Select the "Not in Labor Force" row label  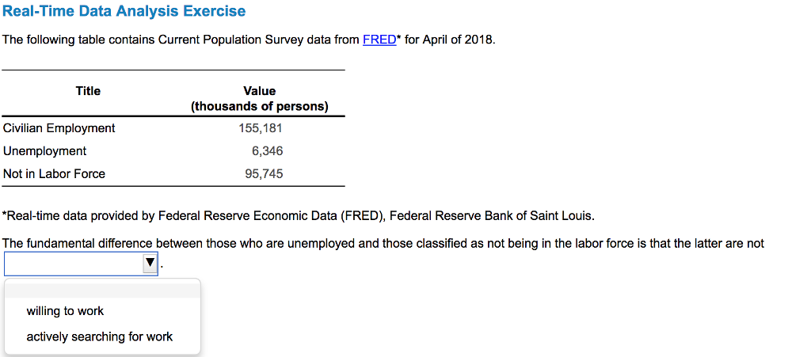click(x=54, y=173)
